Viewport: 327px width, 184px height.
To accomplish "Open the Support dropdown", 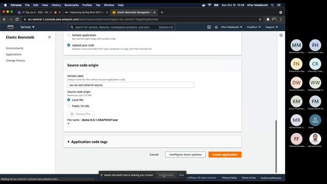I will point(271,27).
